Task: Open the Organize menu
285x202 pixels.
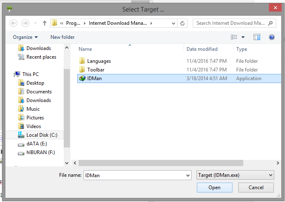Action: (25, 37)
